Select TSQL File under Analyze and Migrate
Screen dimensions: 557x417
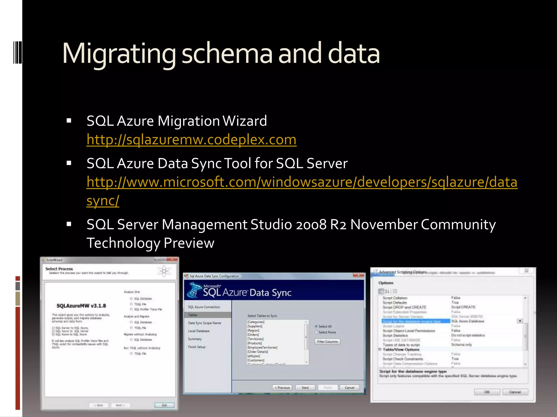pyautogui.click(x=138, y=328)
